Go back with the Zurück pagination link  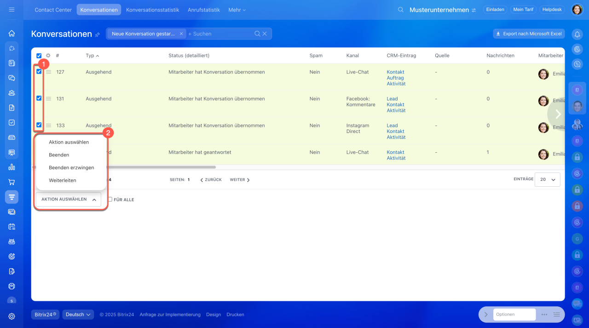[211, 180]
